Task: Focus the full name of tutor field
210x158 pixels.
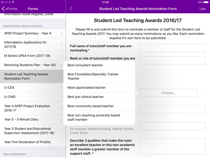Action: 173,48
